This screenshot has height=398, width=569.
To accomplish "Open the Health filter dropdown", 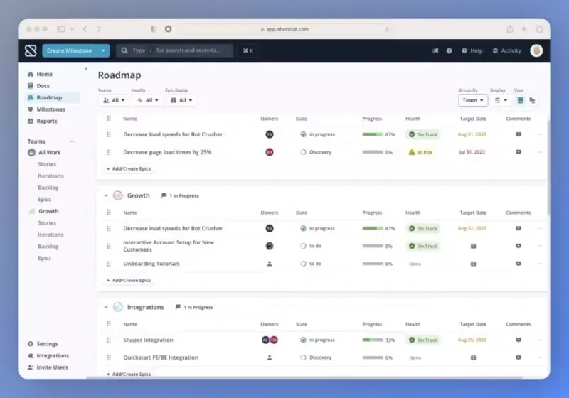I will (148, 100).
